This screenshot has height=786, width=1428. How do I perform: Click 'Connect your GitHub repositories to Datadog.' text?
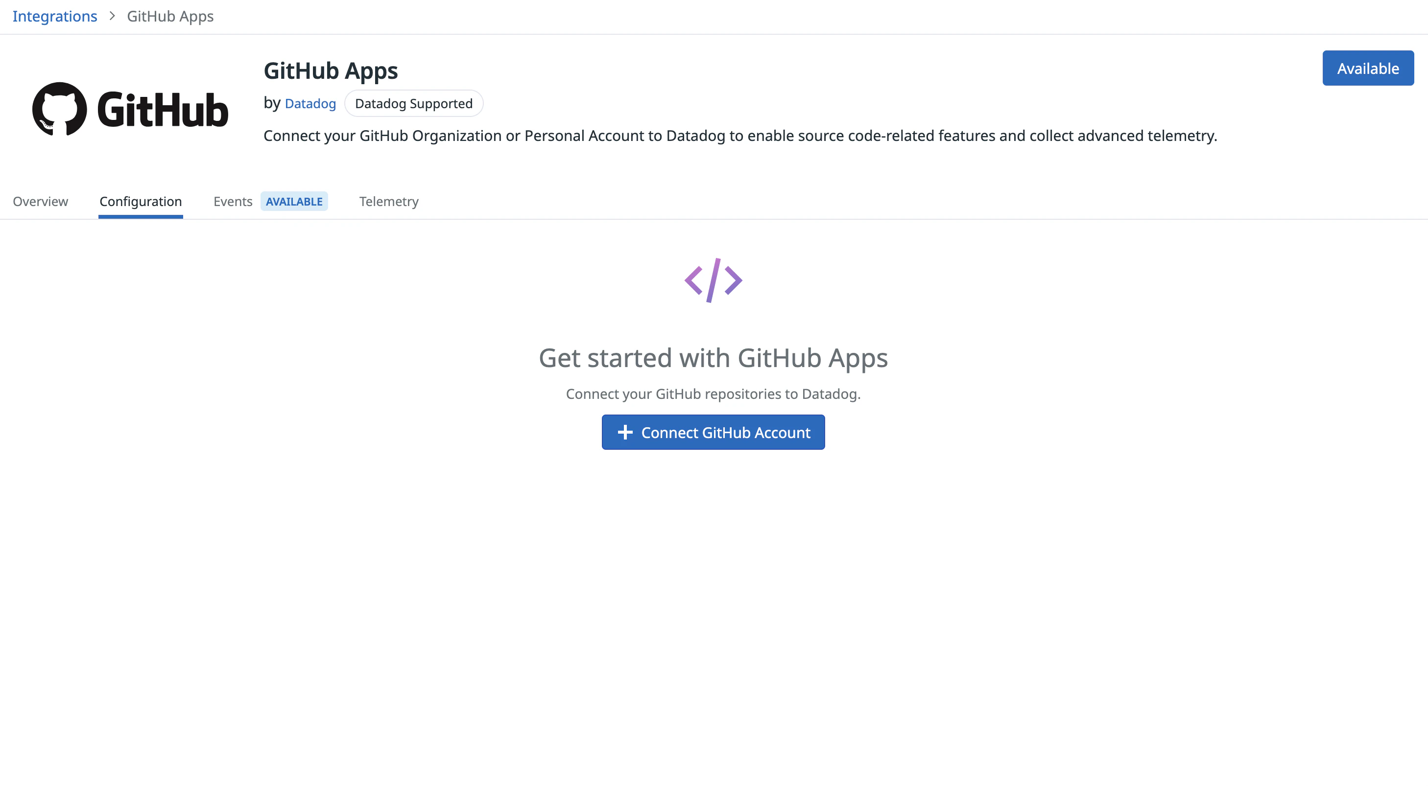pyautogui.click(x=714, y=394)
